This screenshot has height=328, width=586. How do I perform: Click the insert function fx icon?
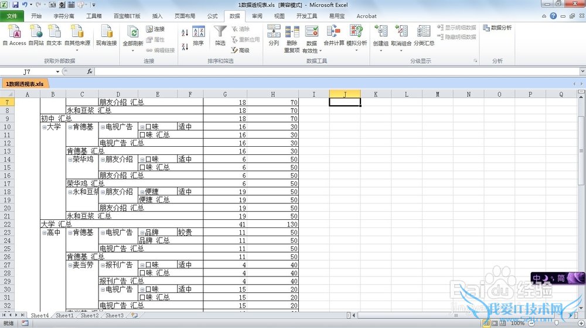pos(90,71)
